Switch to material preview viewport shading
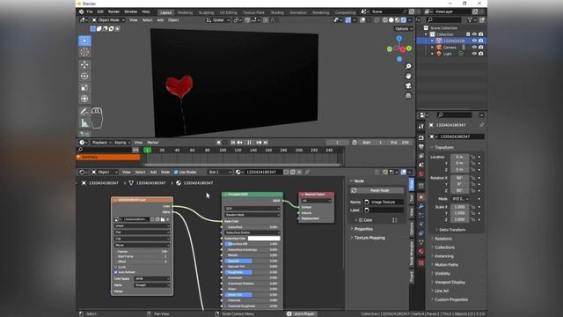Image resolution: width=563 pixels, height=317 pixels. pyautogui.click(x=398, y=20)
